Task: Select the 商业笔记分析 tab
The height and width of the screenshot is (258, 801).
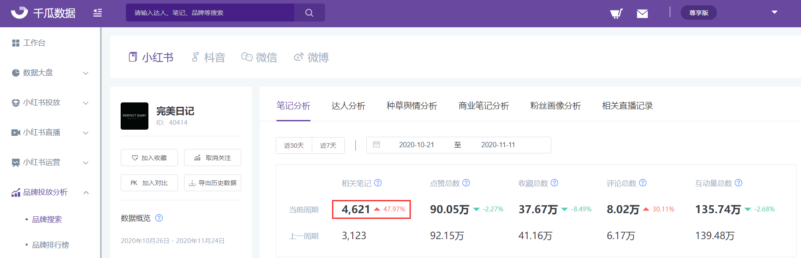Action: pos(484,105)
